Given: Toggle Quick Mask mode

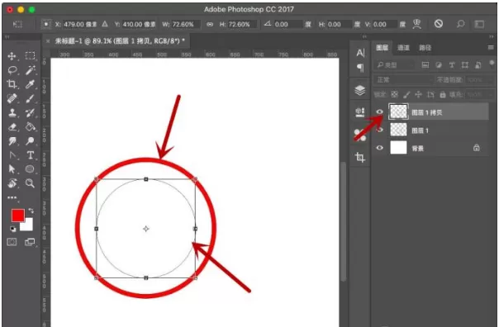Looking at the screenshot, I should (12, 242).
